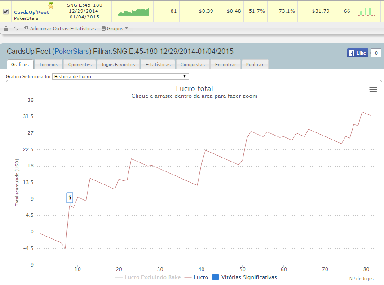Click the gold star badge icon
384x285 pixels.
coord(51,5)
